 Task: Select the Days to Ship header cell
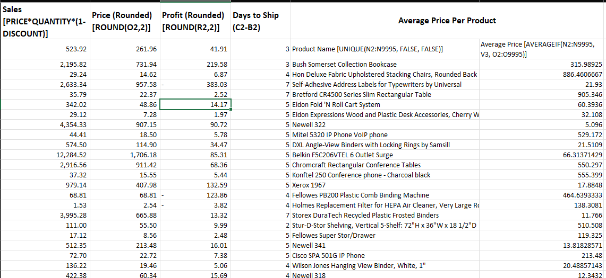(x=261, y=21)
